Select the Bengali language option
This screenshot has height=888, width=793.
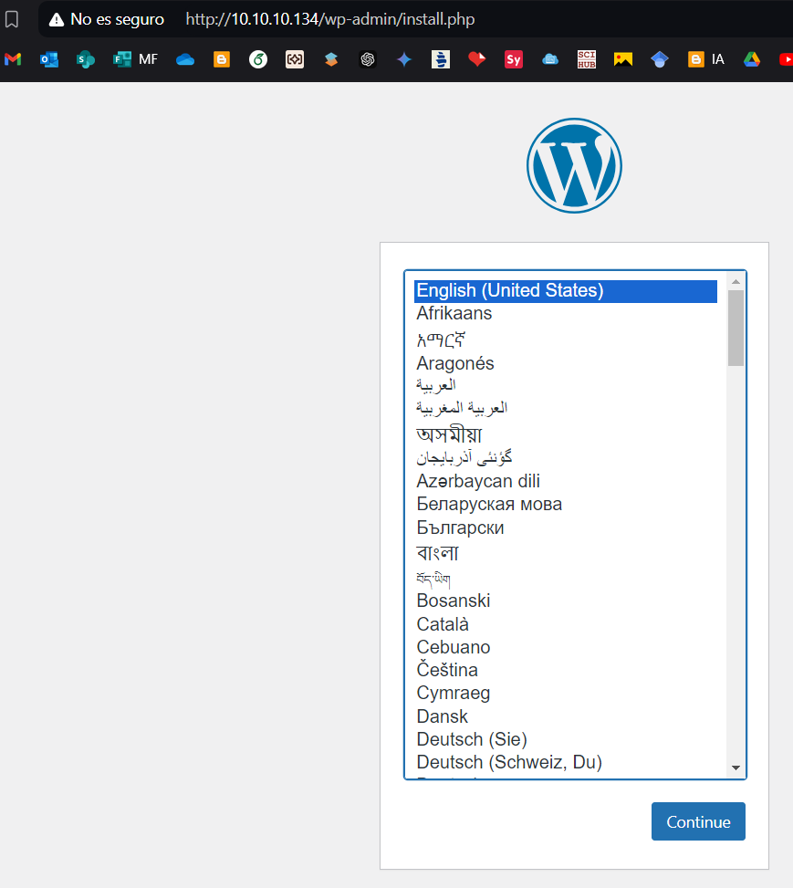click(565, 552)
